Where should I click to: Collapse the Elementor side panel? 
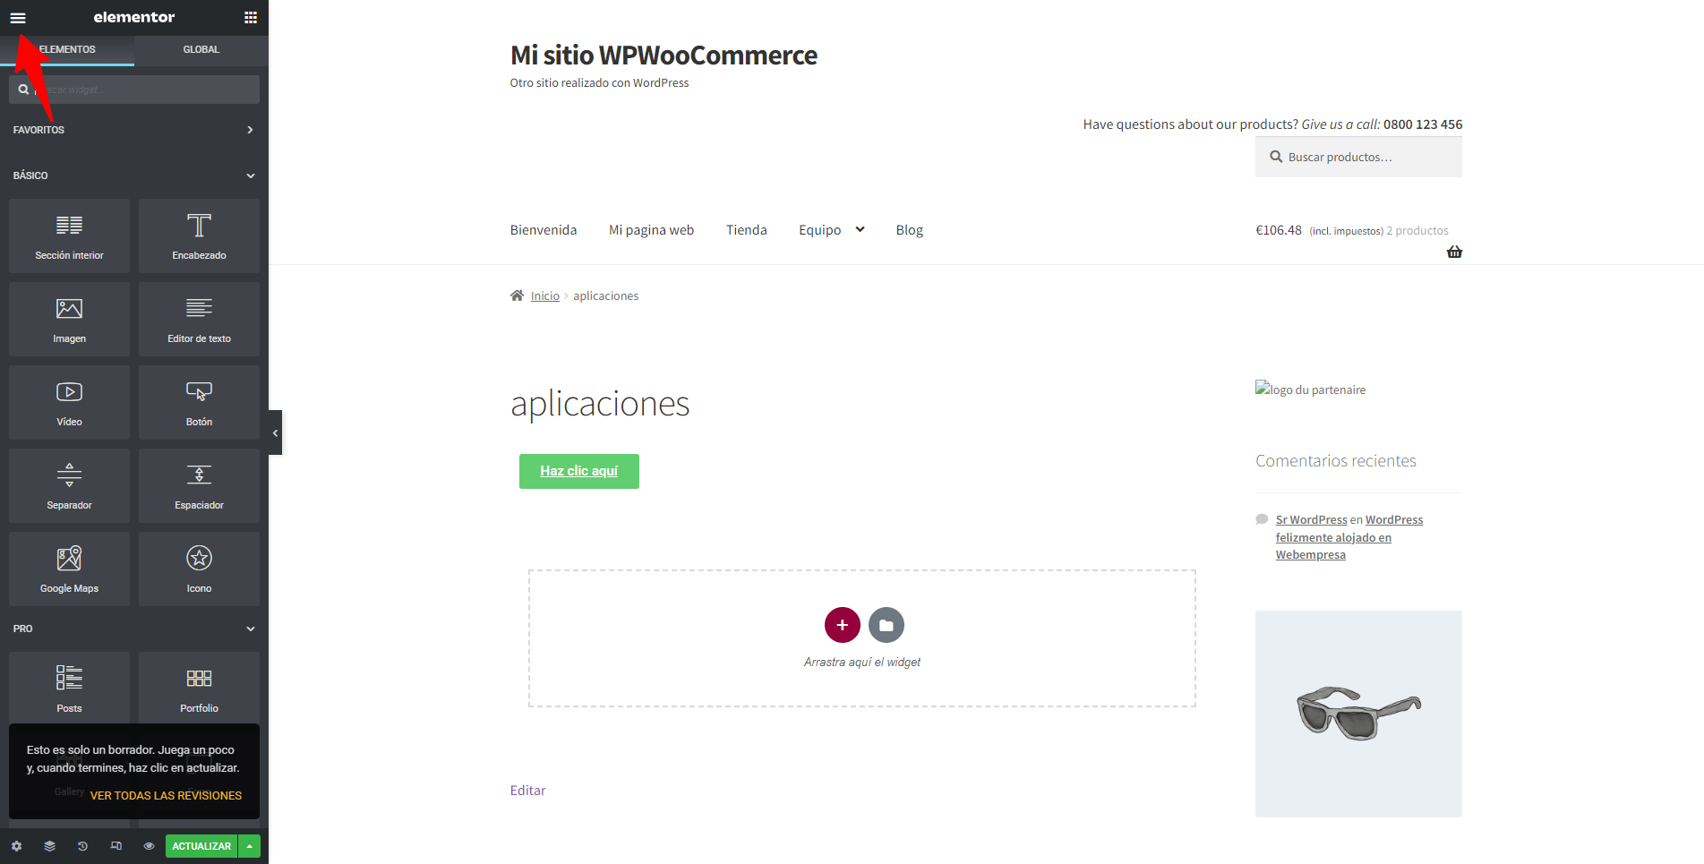click(x=275, y=432)
